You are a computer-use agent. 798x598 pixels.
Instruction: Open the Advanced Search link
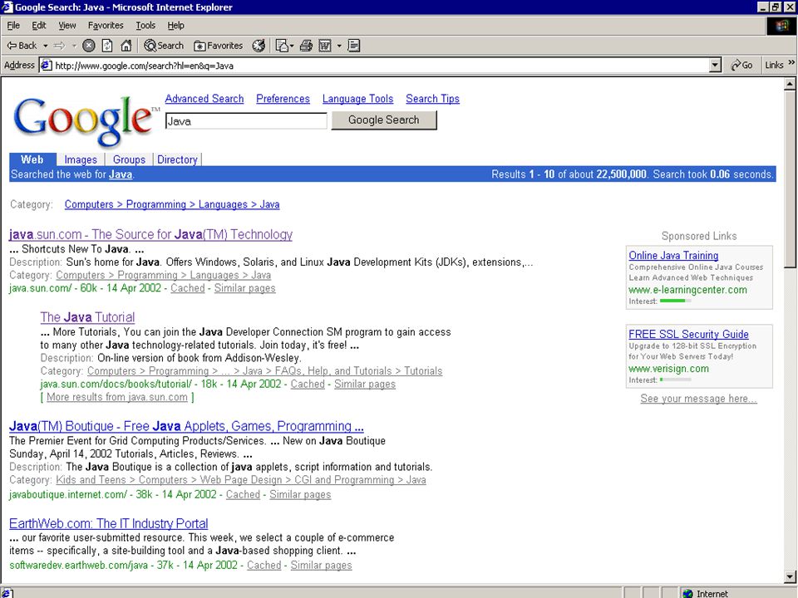click(204, 99)
